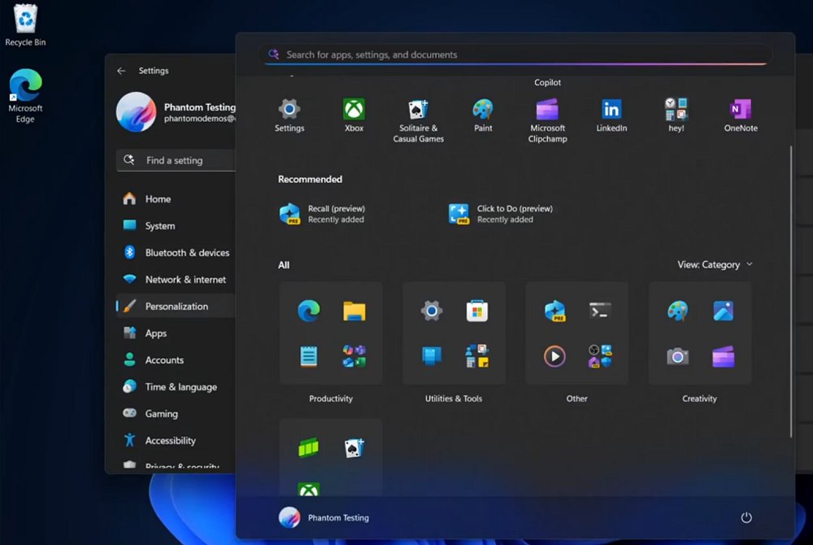This screenshot has width=813, height=545.
Task: Open Gaming in Settings sidebar
Action: click(176, 413)
